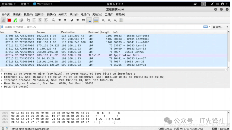Toggle packet list colorization

click(x=96, y=20)
